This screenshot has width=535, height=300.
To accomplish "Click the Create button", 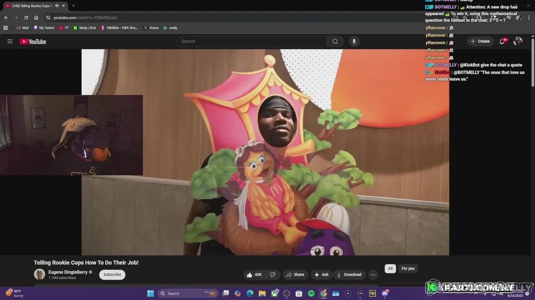I will point(480,41).
